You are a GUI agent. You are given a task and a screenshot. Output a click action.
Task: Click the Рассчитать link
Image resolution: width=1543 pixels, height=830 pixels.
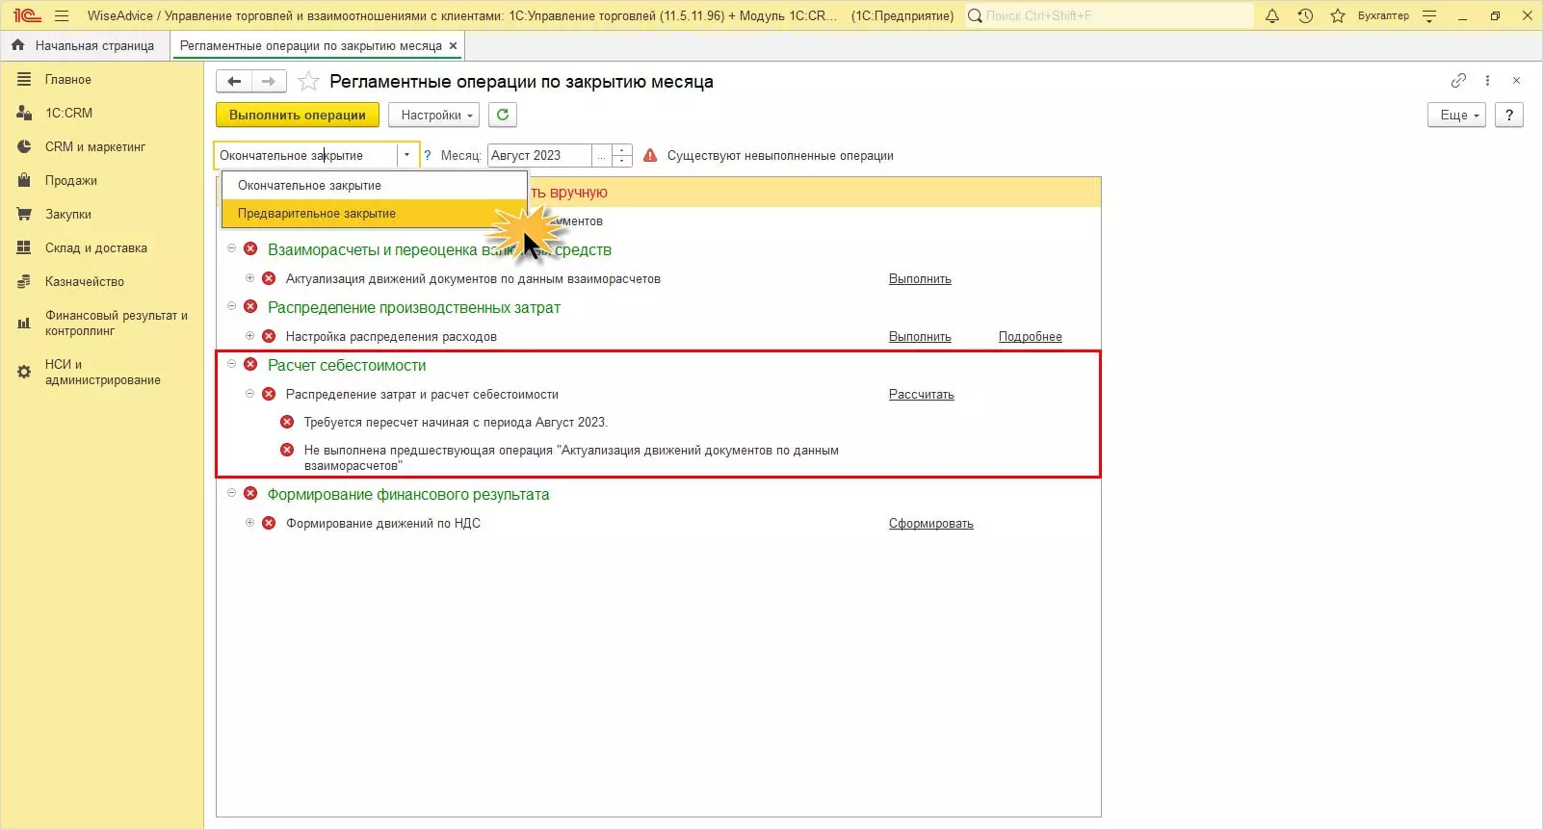pyautogui.click(x=922, y=395)
